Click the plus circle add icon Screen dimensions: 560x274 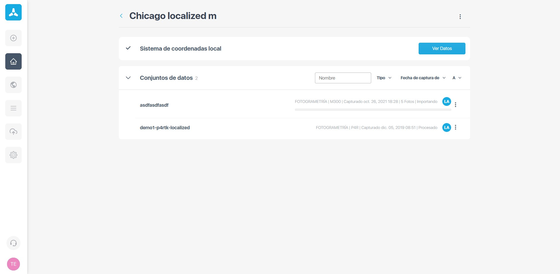[x=13, y=38]
